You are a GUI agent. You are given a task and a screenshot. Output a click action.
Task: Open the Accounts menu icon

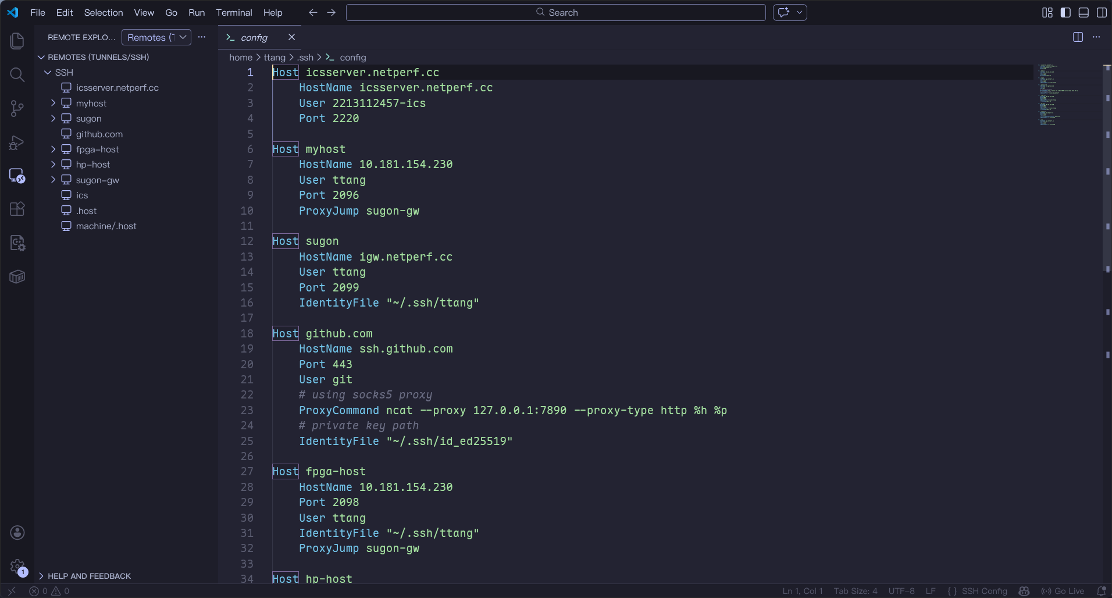[17, 532]
